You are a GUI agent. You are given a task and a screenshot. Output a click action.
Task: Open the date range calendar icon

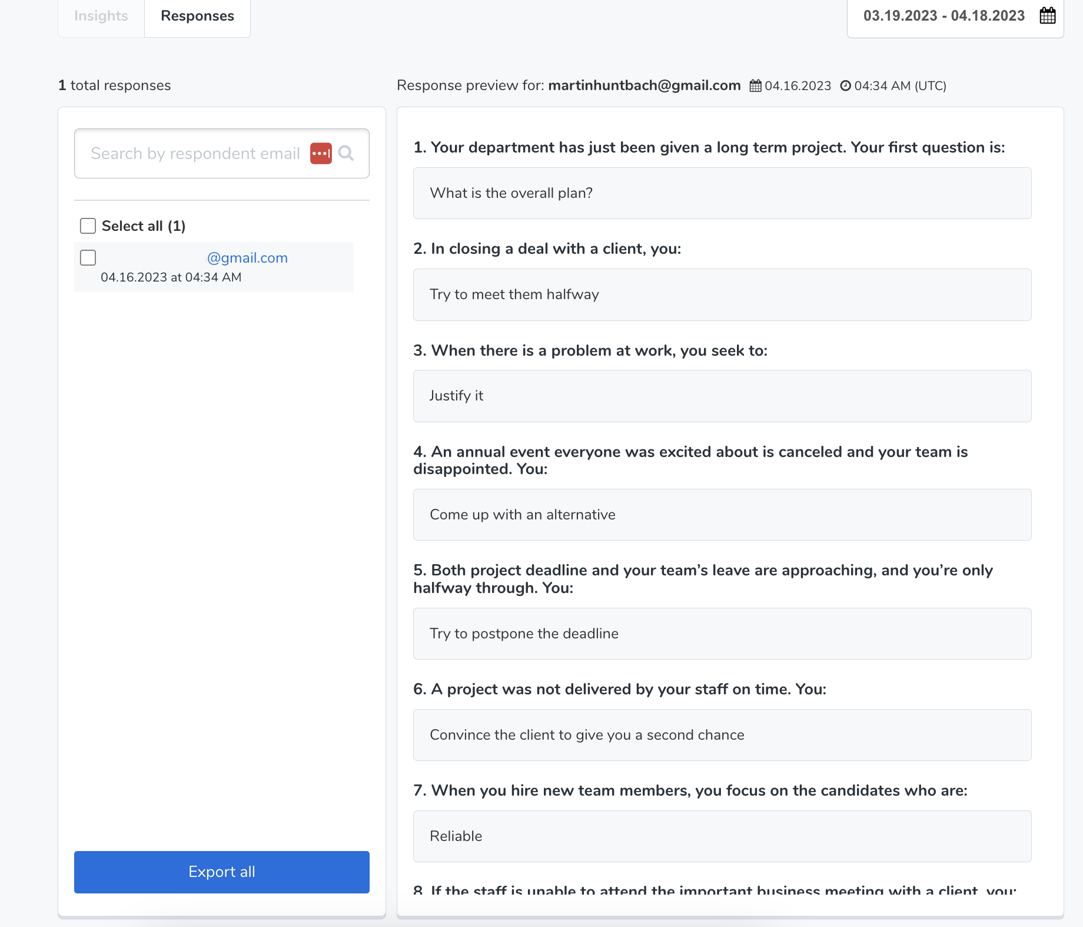tap(1047, 15)
